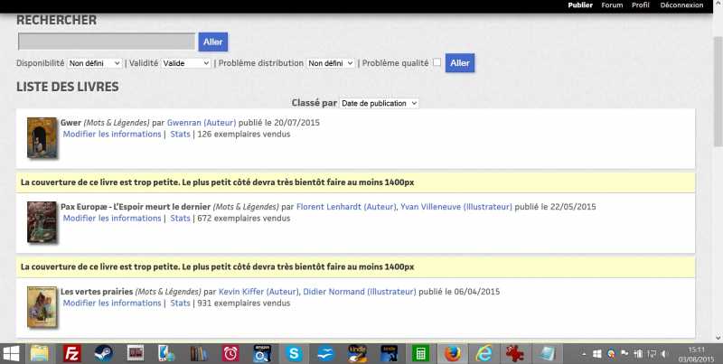This screenshot has height=364, width=723.
Task: Go to the Profil menu item
Action: pos(641,5)
